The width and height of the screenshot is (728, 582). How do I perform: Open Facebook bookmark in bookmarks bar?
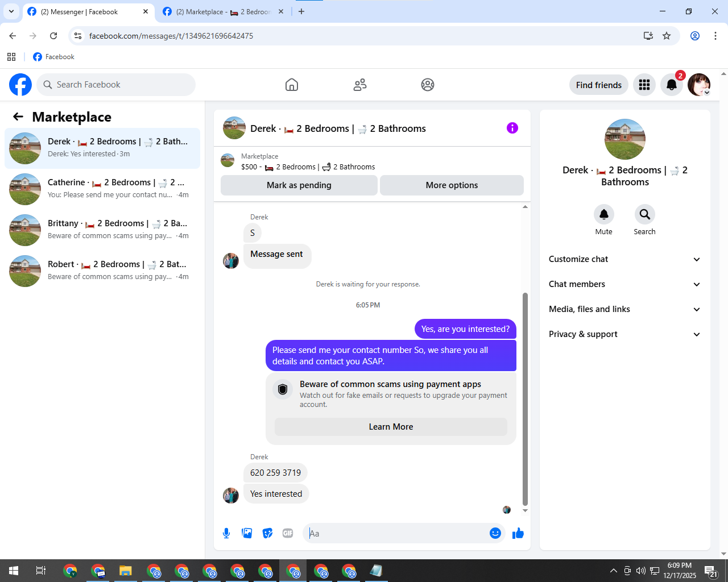coord(53,57)
